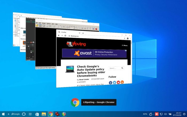Open the Liliputing RSS feed

coord(122,82)
